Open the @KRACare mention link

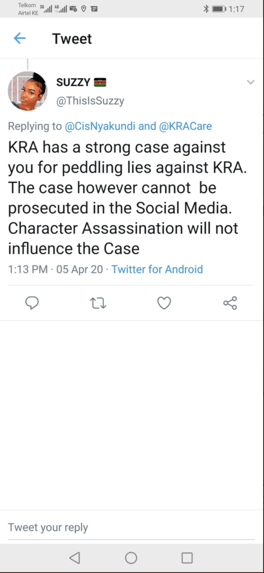[x=185, y=126]
